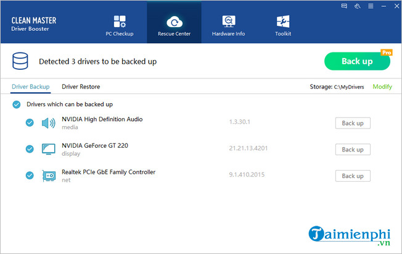The width and height of the screenshot is (402, 254).
Task: Open the wrench settings icon in title bar
Action: [357, 6]
